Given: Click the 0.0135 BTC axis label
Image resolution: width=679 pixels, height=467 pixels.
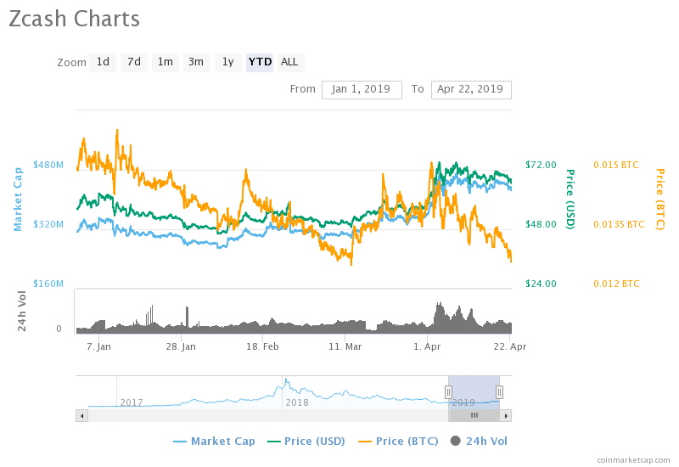Looking at the screenshot, I should click(619, 224).
